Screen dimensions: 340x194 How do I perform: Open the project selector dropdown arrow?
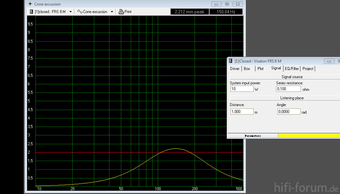pyautogui.click(x=70, y=12)
